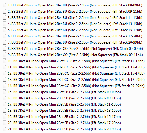This screenshot has height=133, width=147.
Task: Choose item 9 CO Eff. Stack 09-11bb
Action: (x=75, y=55)
